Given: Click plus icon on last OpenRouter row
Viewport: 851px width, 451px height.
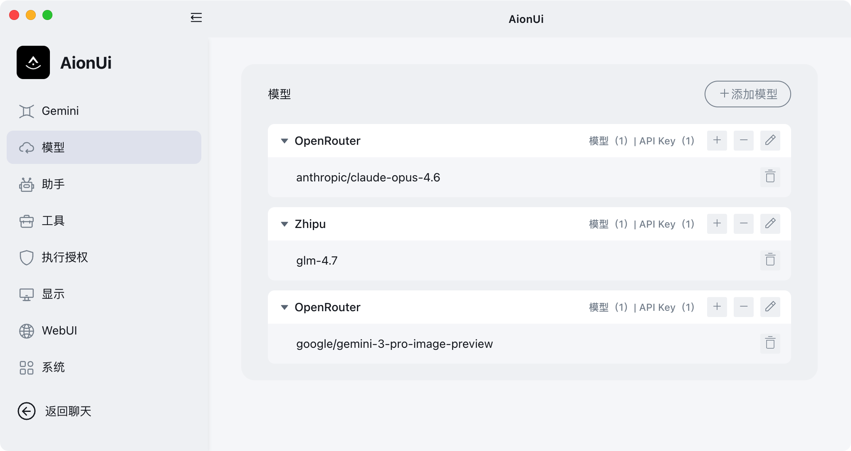Looking at the screenshot, I should [x=717, y=307].
